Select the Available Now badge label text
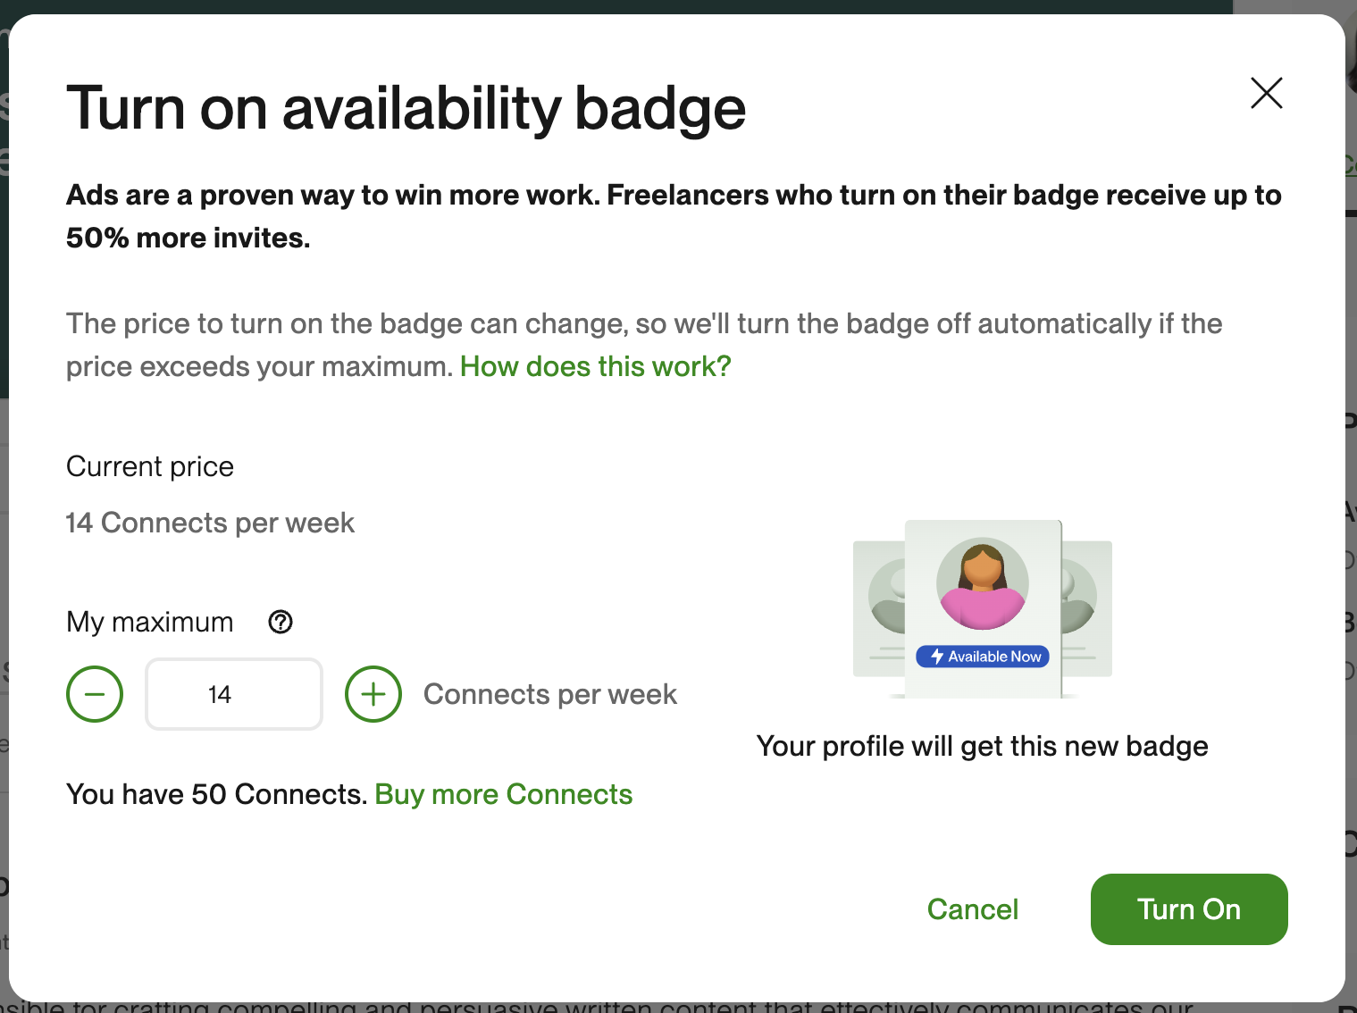1357x1013 pixels. point(994,657)
